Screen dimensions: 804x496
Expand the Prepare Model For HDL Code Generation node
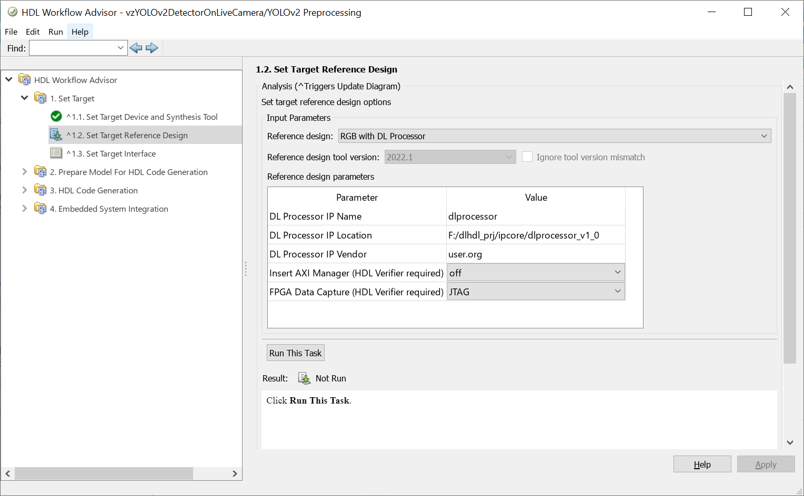point(24,172)
